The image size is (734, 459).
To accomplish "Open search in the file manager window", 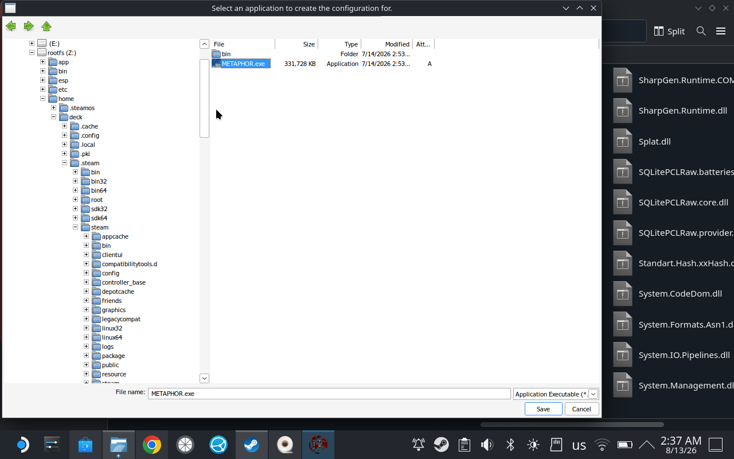I will tap(701, 31).
